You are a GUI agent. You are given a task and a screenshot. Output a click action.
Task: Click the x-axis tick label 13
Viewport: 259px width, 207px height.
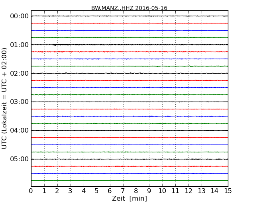click(202, 191)
